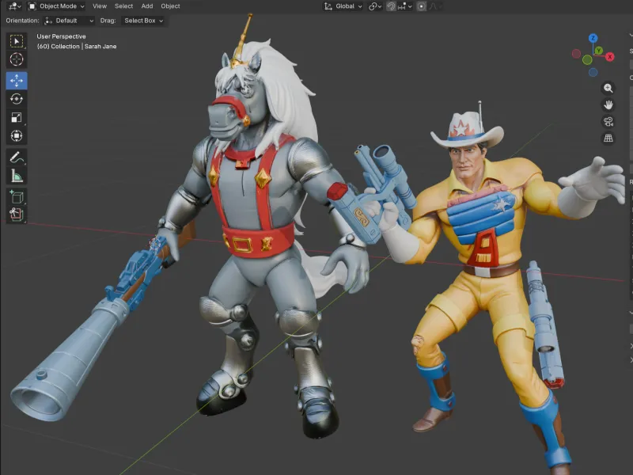Open the proportional editing falloff dropdown
This screenshot has height=475, width=633.
point(436,6)
